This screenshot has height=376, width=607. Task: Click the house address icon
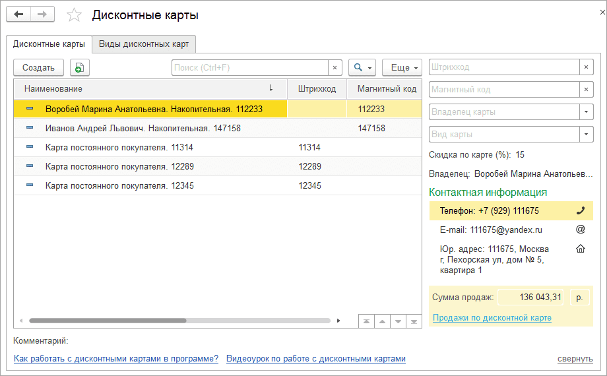click(x=581, y=249)
